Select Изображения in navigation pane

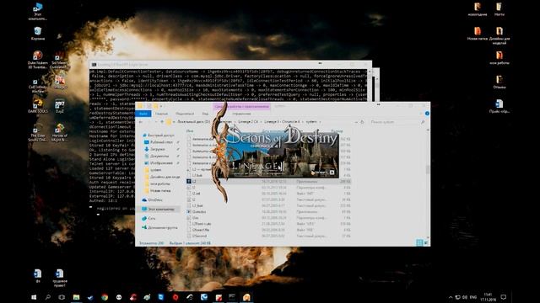point(159,162)
